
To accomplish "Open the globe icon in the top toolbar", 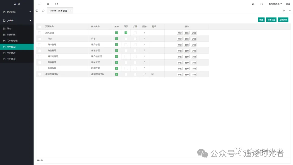I will click(x=48, y=4).
